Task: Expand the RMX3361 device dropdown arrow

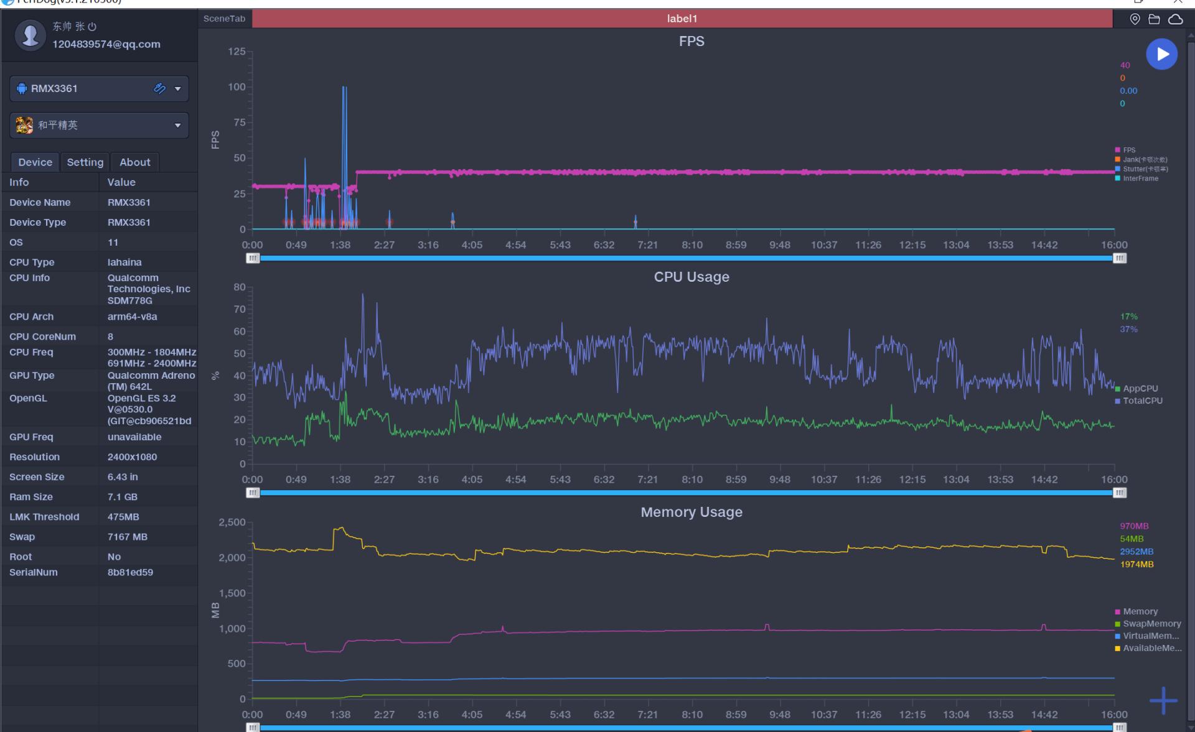Action: click(x=178, y=89)
